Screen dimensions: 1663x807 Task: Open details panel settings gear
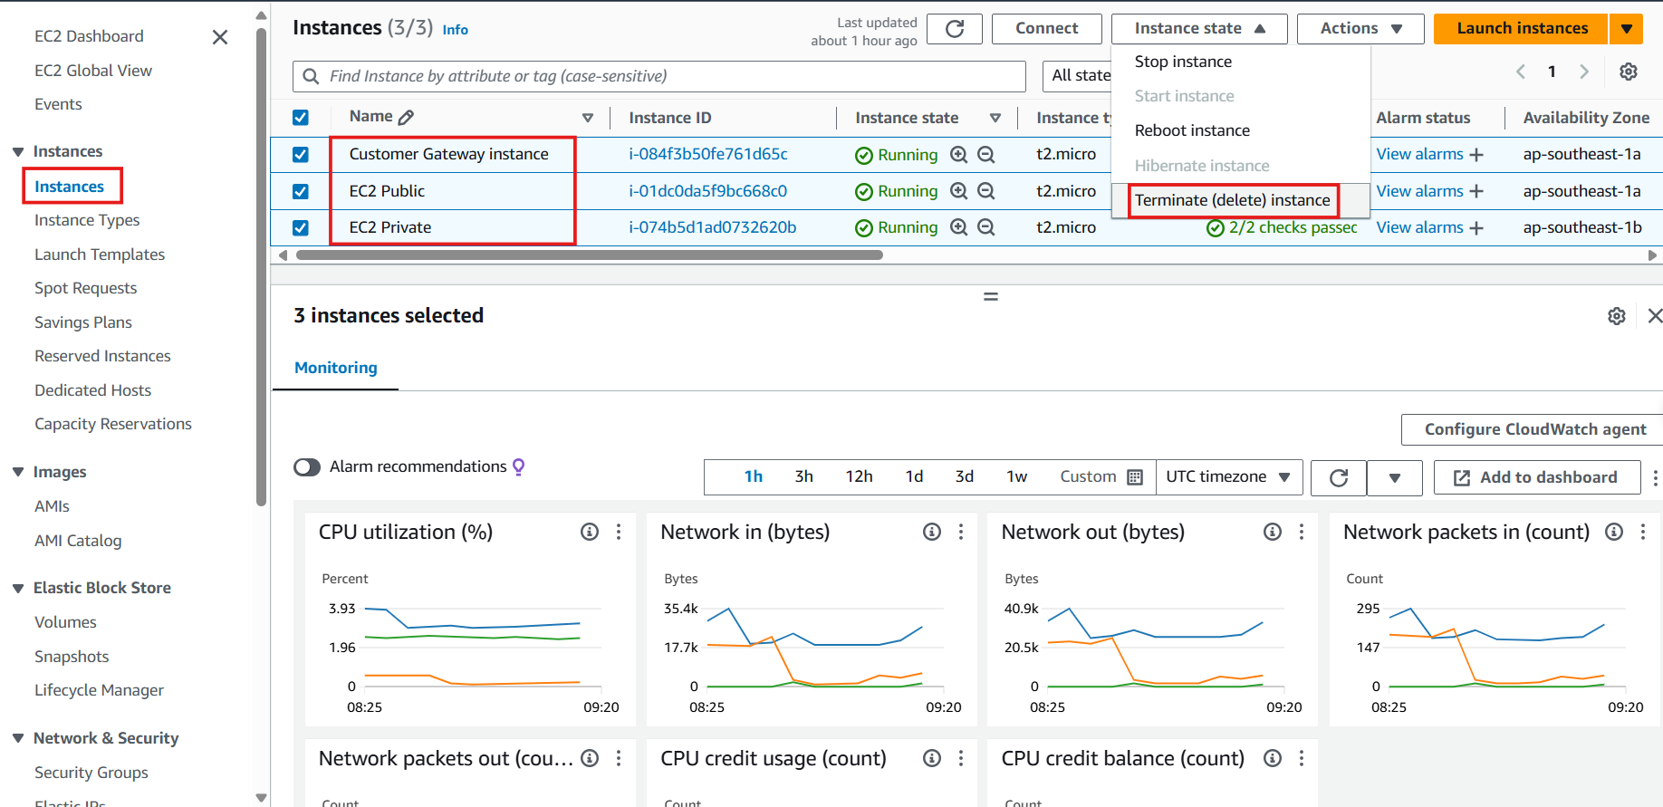pyautogui.click(x=1617, y=316)
